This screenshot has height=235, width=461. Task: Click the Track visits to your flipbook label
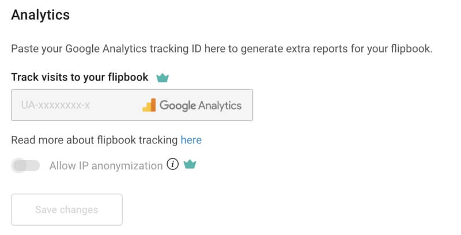(x=80, y=77)
